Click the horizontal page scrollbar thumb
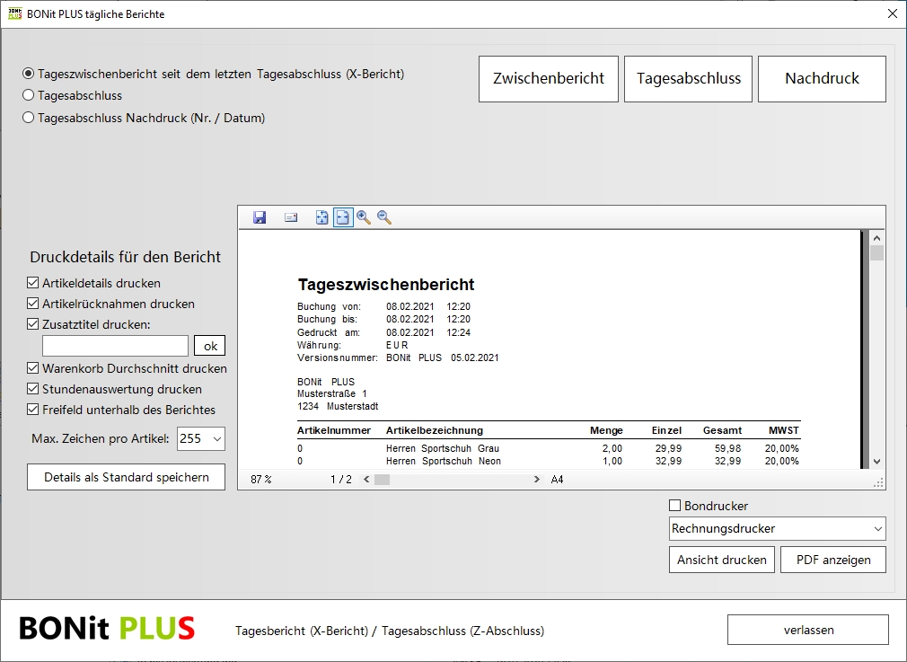The image size is (907, 662). [x=382, y=479]
